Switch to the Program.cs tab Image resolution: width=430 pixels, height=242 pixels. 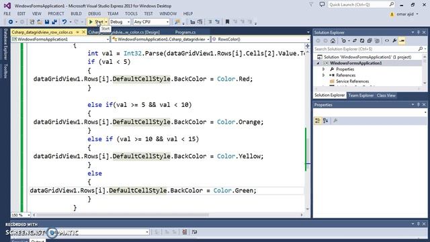(185, 32)
